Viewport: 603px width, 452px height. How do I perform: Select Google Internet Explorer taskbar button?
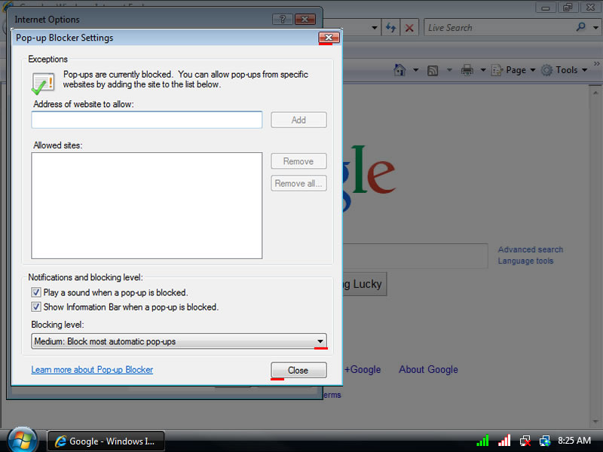coord(106,441)
